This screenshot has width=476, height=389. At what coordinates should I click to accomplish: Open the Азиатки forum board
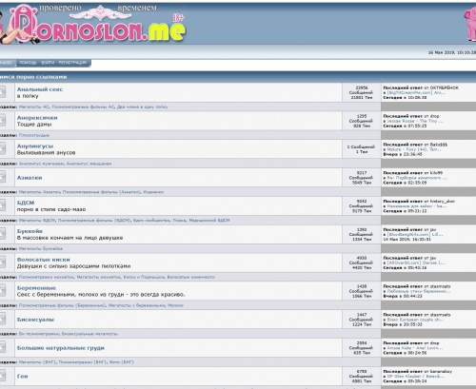(30, 178)
